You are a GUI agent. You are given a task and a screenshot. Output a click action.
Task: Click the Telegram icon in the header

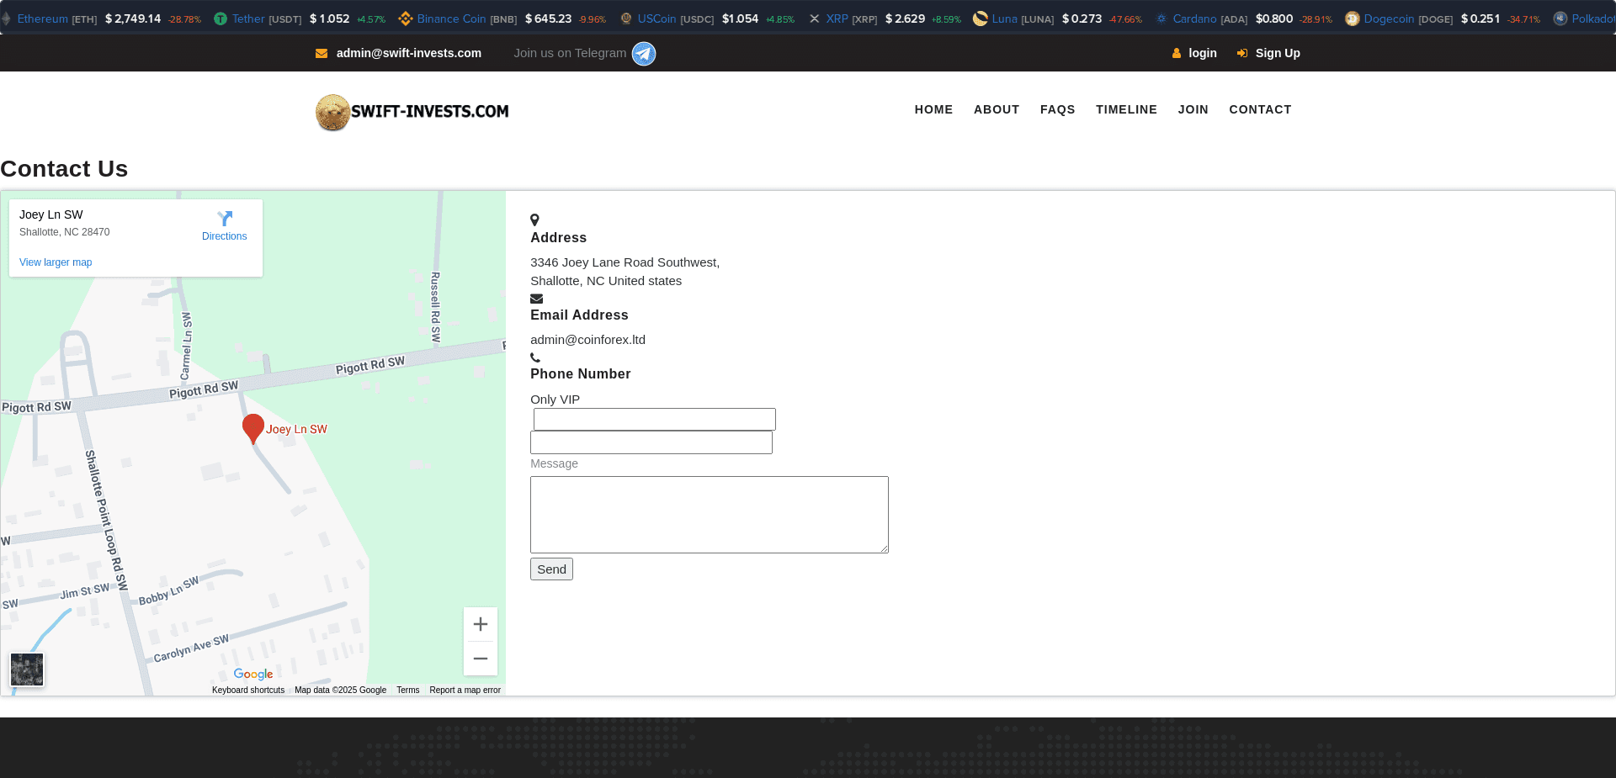pos(643,53)
